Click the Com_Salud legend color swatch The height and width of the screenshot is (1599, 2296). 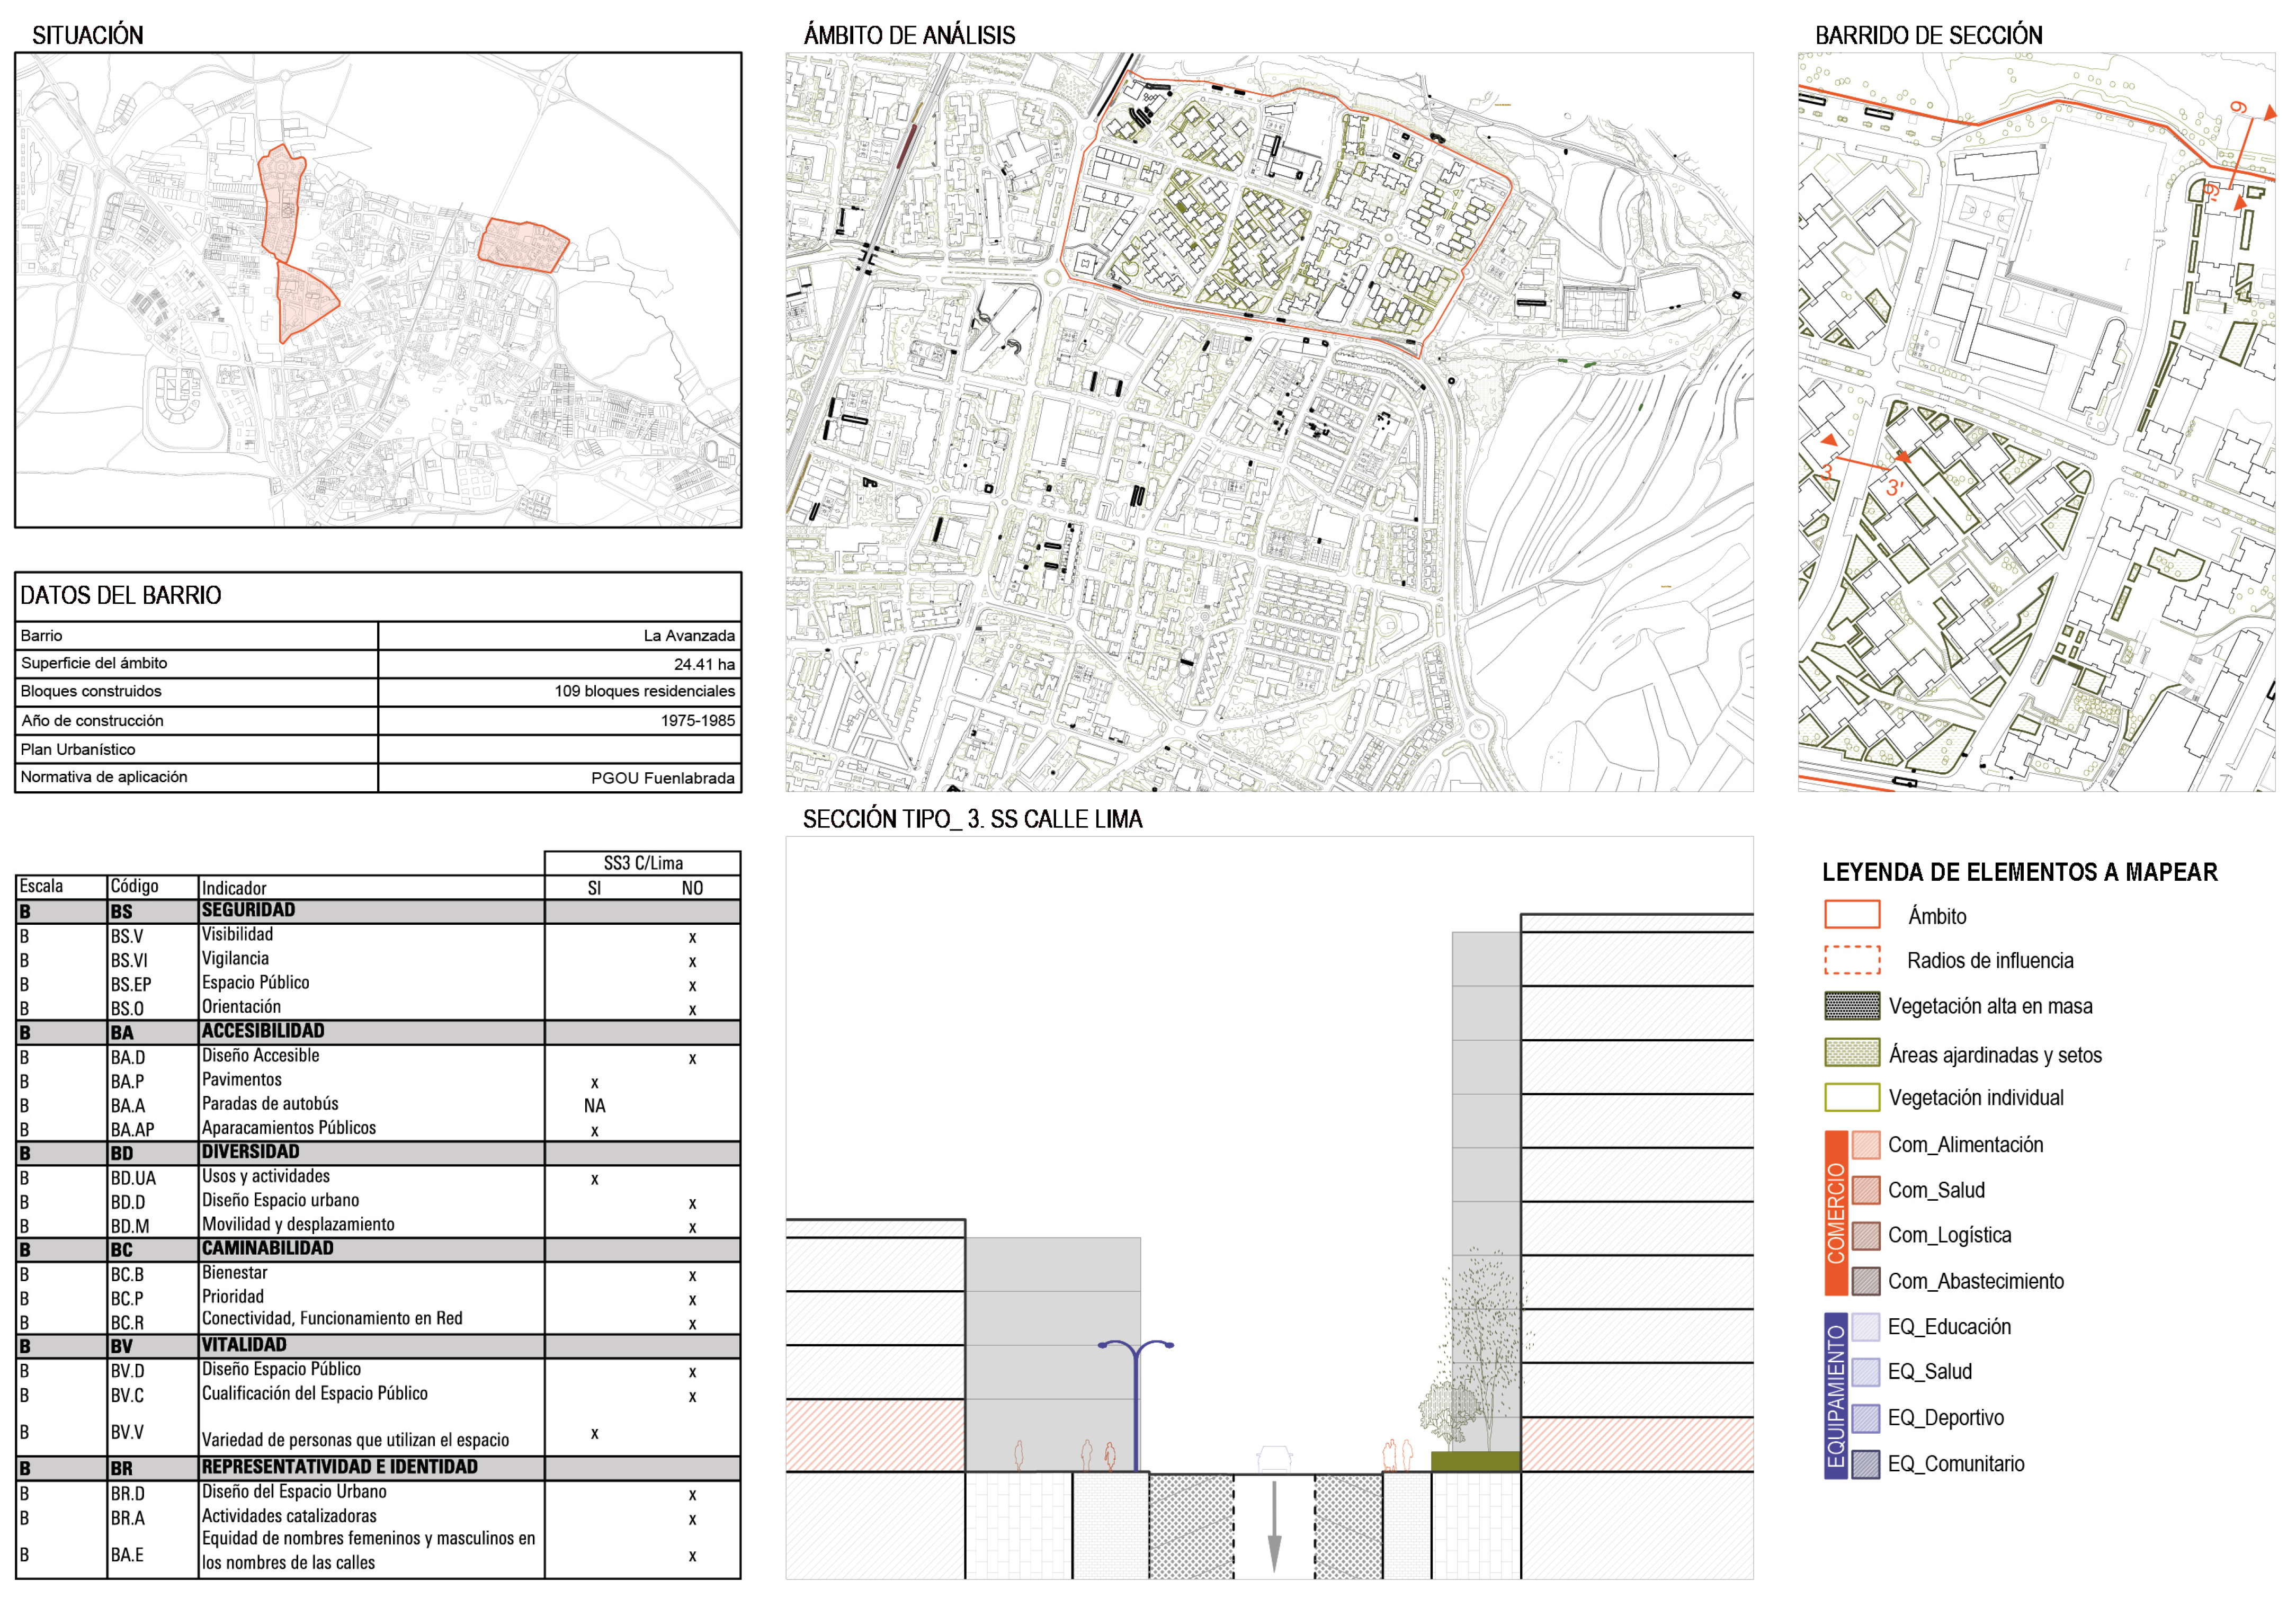1865,1190
